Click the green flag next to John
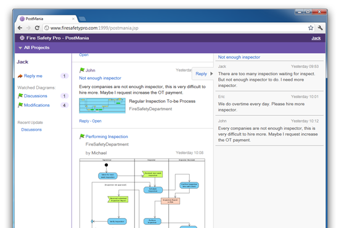This screenshot has height=228, width=339. pyautogui.click(x=82, y=70)
